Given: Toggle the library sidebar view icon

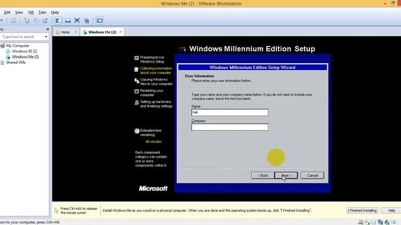Looking at the screenshot, I should tap(58, 21).
